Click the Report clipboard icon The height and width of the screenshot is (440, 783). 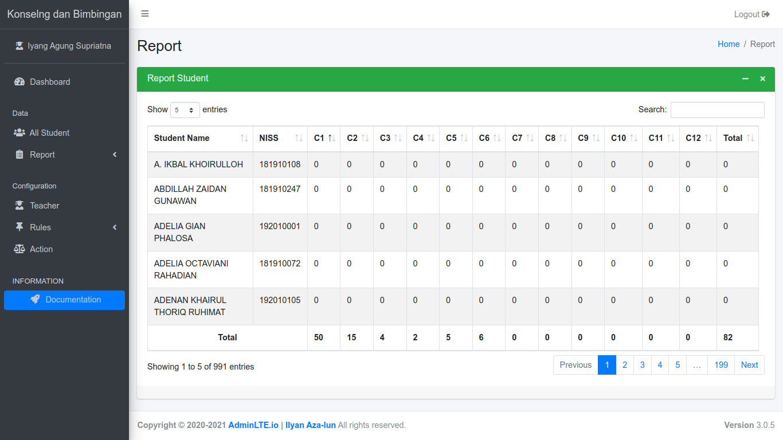coord(19,155)
